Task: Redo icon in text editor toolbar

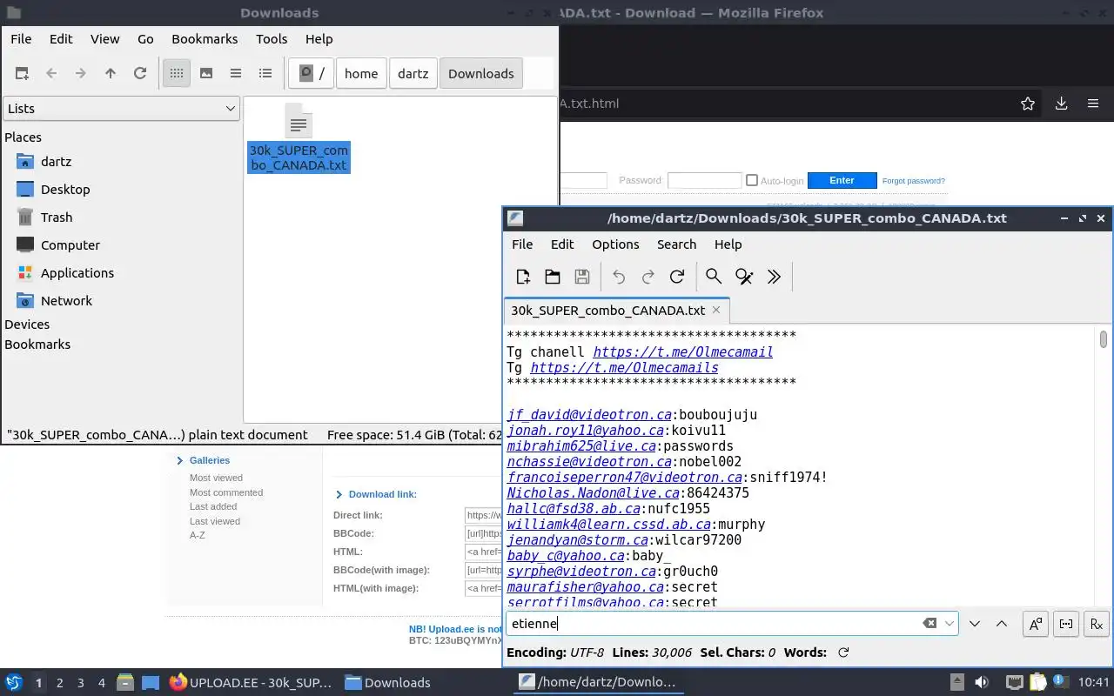Action: click(x=648, y=277)
